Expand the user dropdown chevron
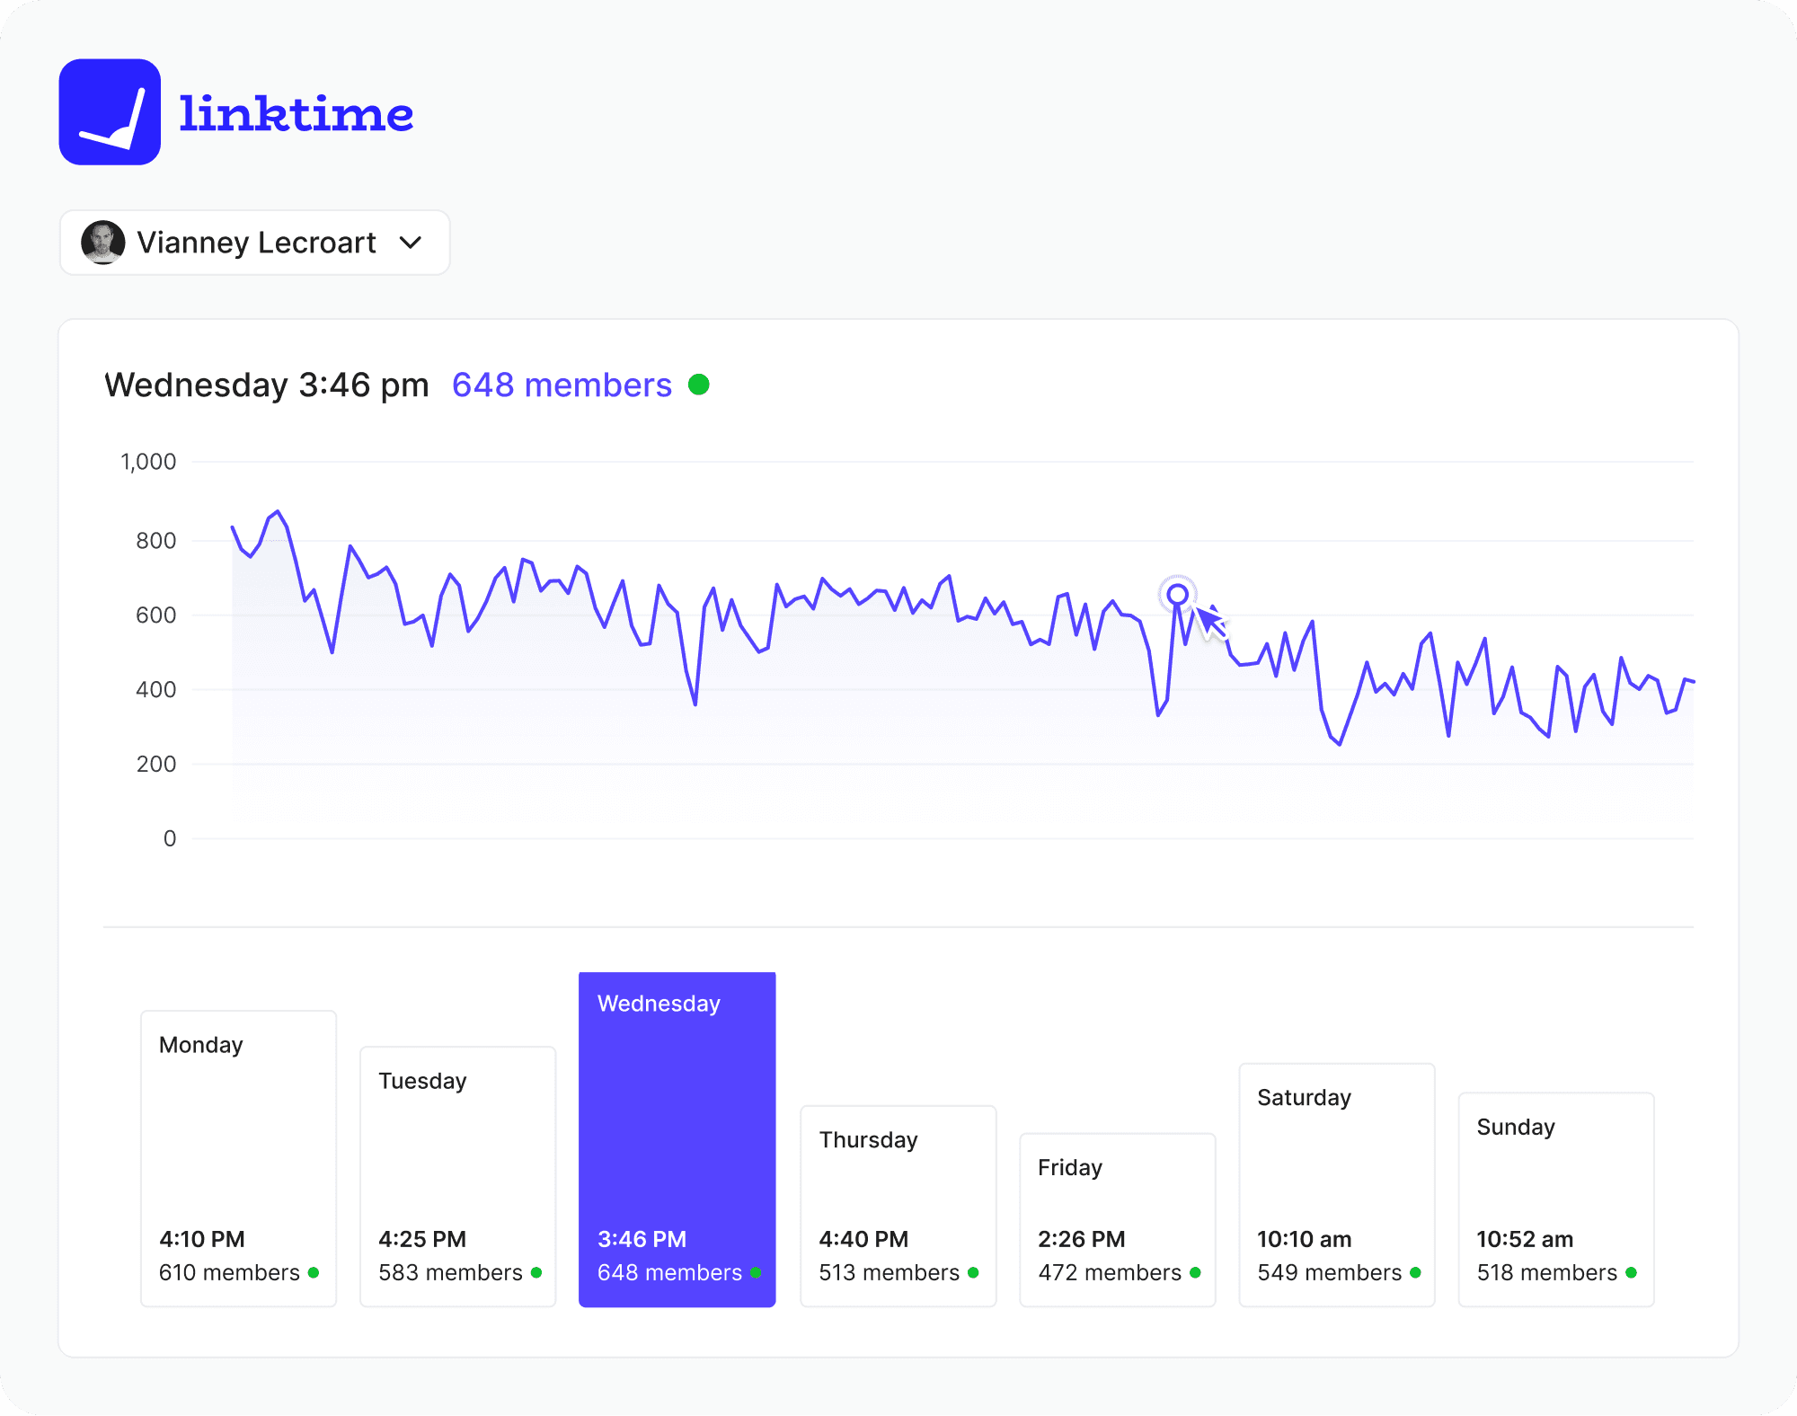This screenshot has width=1797, height=1416. [x=411, y=243]
